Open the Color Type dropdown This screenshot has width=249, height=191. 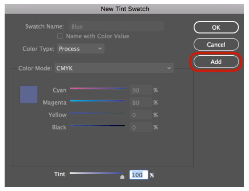pos(80,49)
